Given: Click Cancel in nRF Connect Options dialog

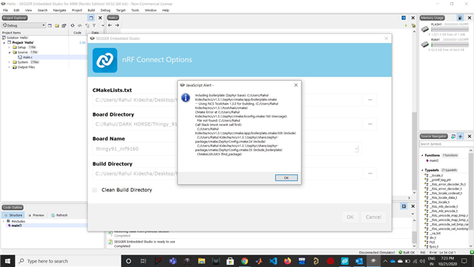Looking at the screenshot, I should [373, 217].
